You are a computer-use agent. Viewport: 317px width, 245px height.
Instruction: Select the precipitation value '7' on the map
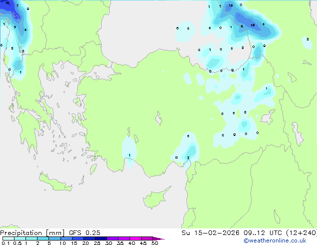click(17, 5)
